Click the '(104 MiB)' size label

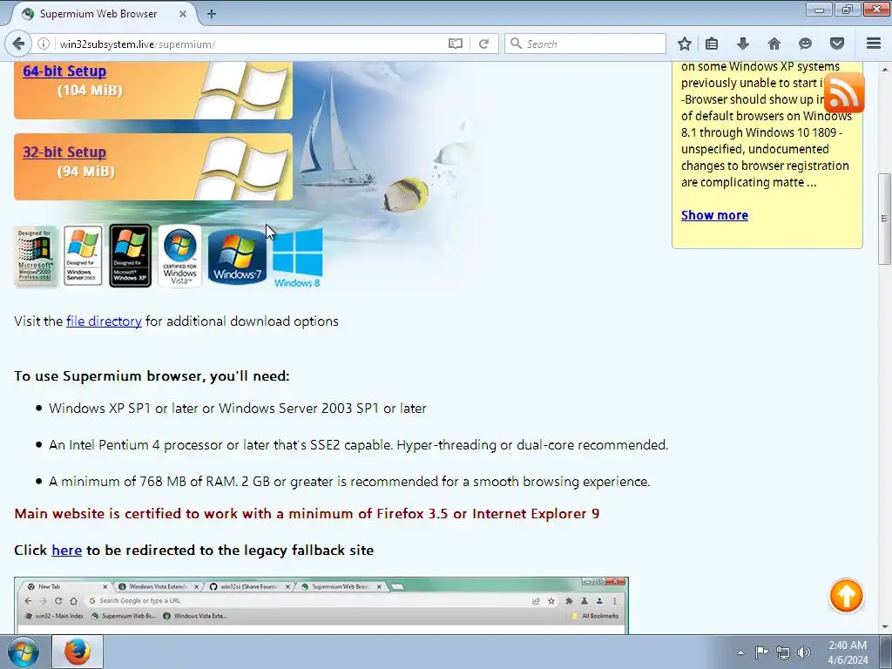(x=90, y=91)
